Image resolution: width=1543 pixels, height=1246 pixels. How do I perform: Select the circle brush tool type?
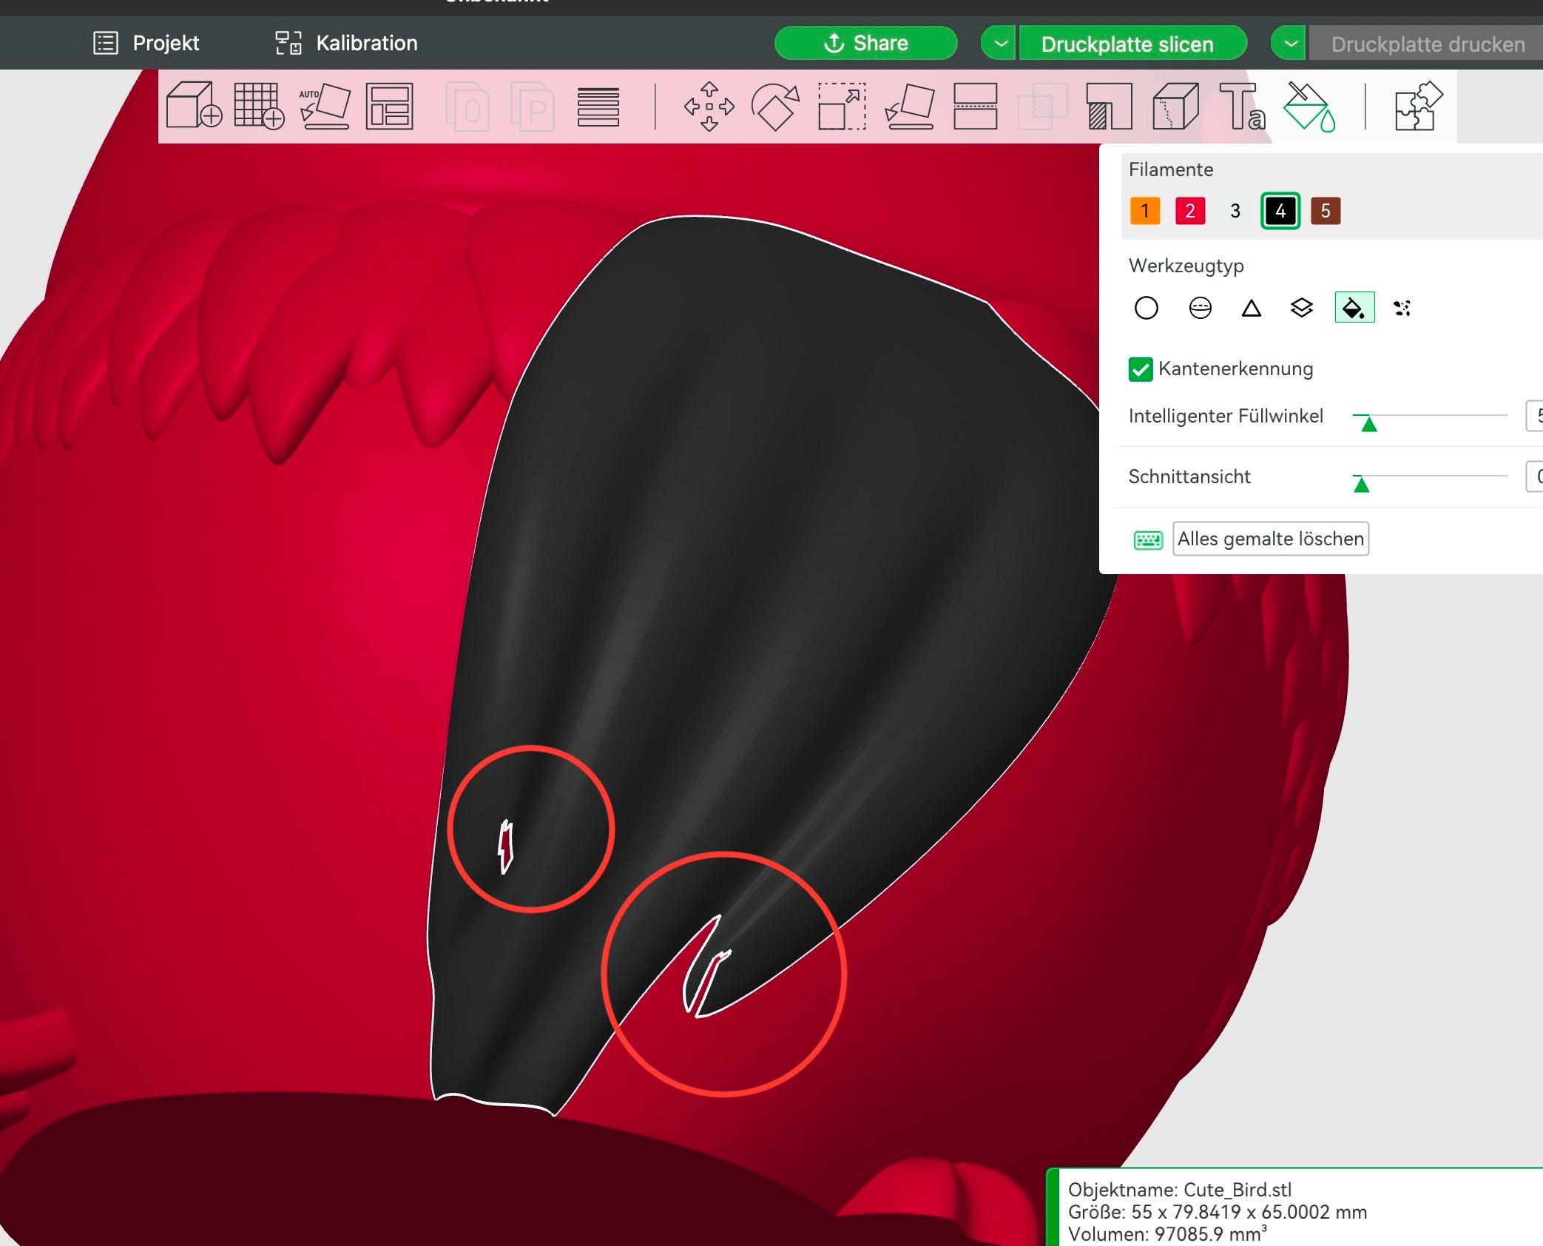click(1146, 308)
